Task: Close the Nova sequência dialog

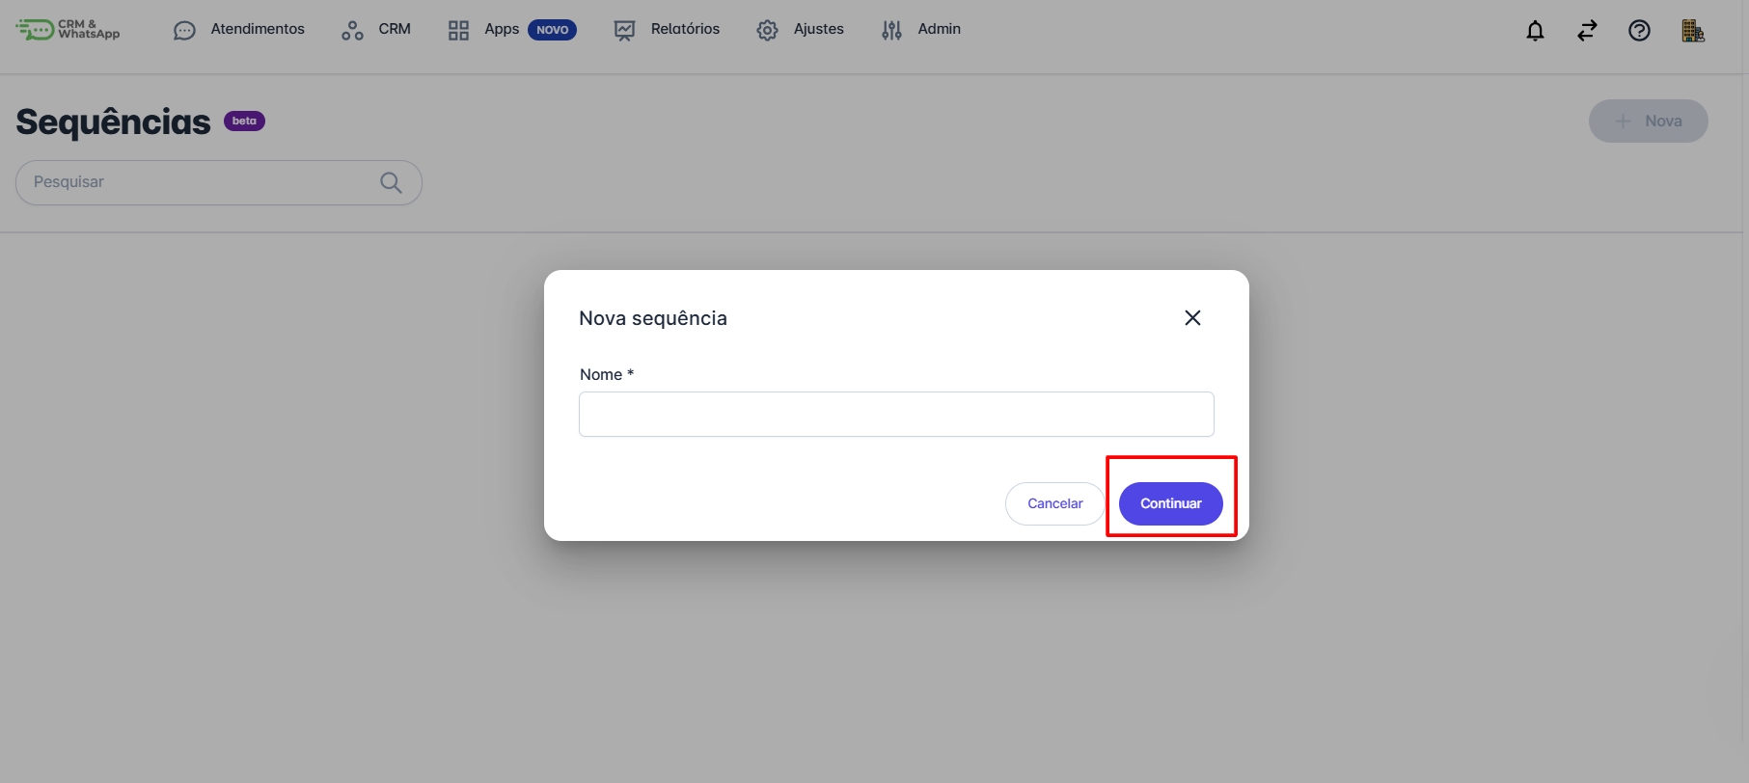Action: pos(1192,318)
